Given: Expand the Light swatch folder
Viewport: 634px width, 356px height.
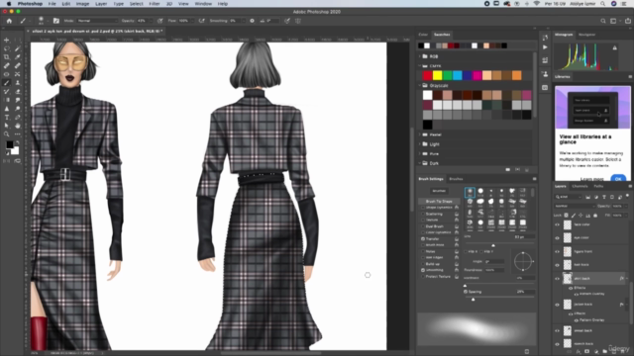Looking at the screenshot, I should 420,144.
